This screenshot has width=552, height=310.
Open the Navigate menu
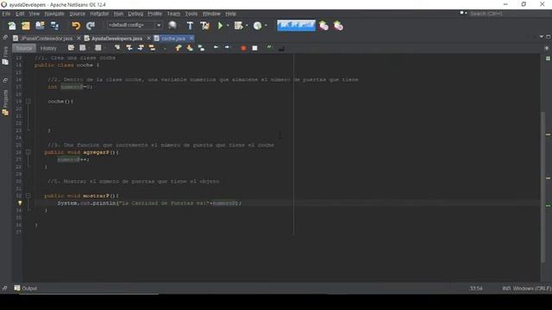(x=54, y=14)
